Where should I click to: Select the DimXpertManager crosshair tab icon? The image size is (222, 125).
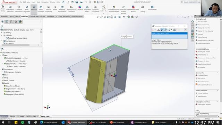[16, 22]
